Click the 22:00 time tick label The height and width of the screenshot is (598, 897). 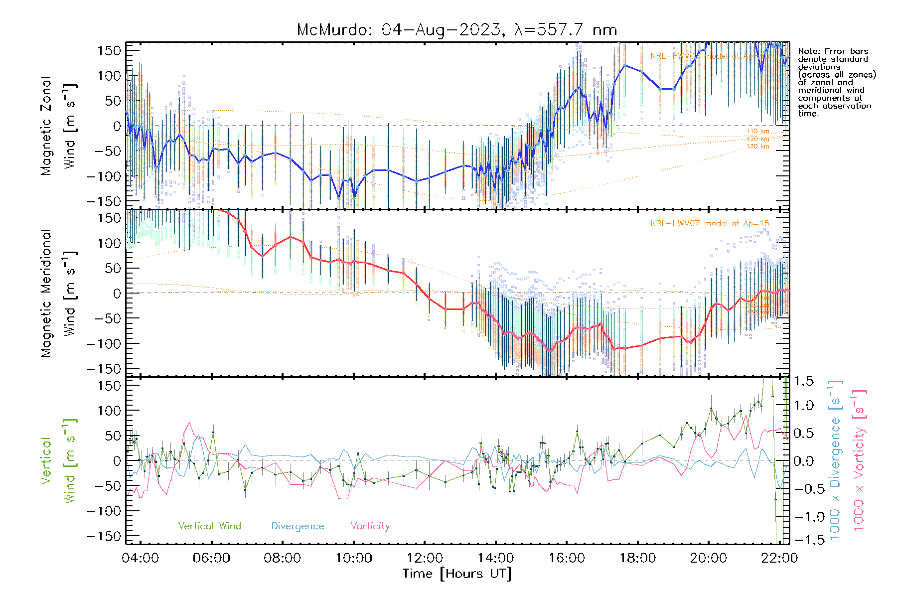[779, 558]
